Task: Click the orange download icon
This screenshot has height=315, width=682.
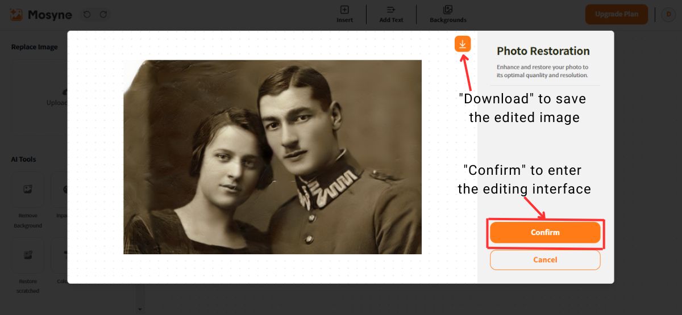Action: pos(463,44)
